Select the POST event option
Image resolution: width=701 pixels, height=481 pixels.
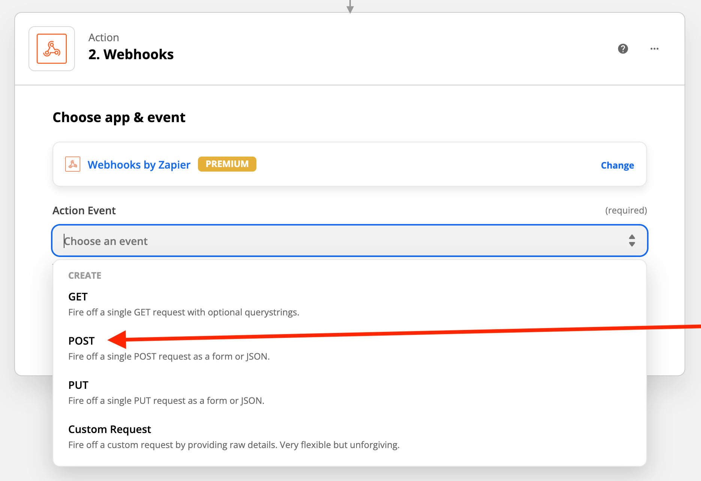click(x=350, y=348)
